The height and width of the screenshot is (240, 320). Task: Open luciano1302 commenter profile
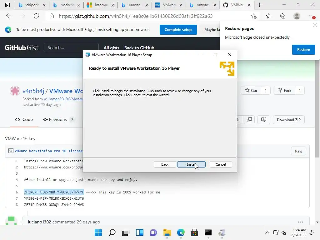click(39, 222)
